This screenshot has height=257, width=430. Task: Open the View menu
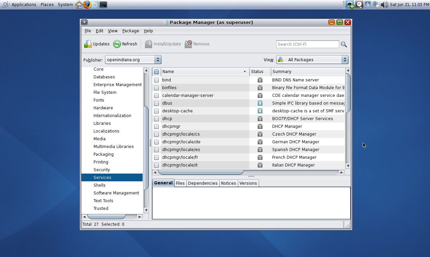coord(113,31)
